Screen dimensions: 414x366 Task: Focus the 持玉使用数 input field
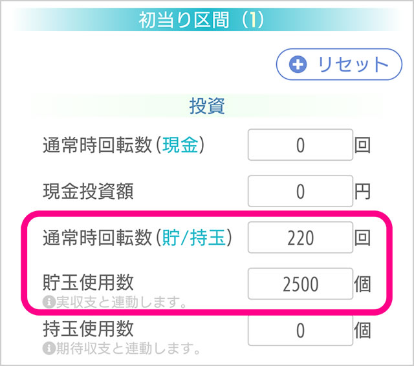pos(300,331)
